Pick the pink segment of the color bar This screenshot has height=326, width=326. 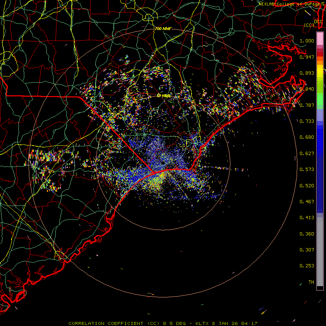coord(320,39)
